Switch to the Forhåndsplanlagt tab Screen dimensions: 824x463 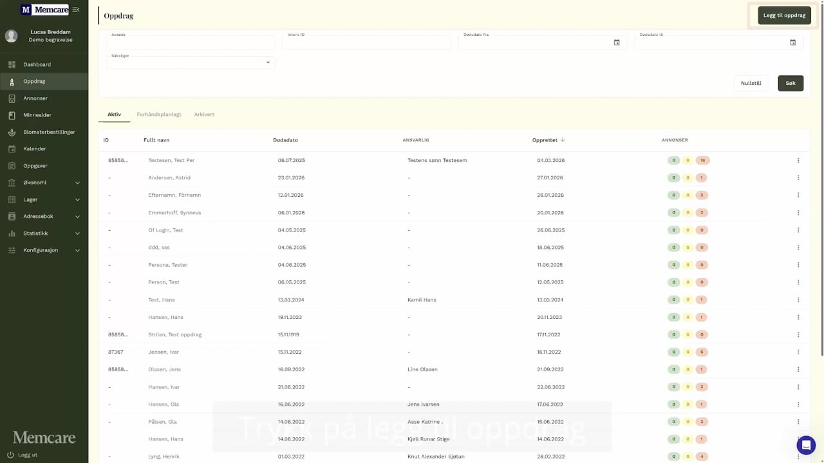159,114
